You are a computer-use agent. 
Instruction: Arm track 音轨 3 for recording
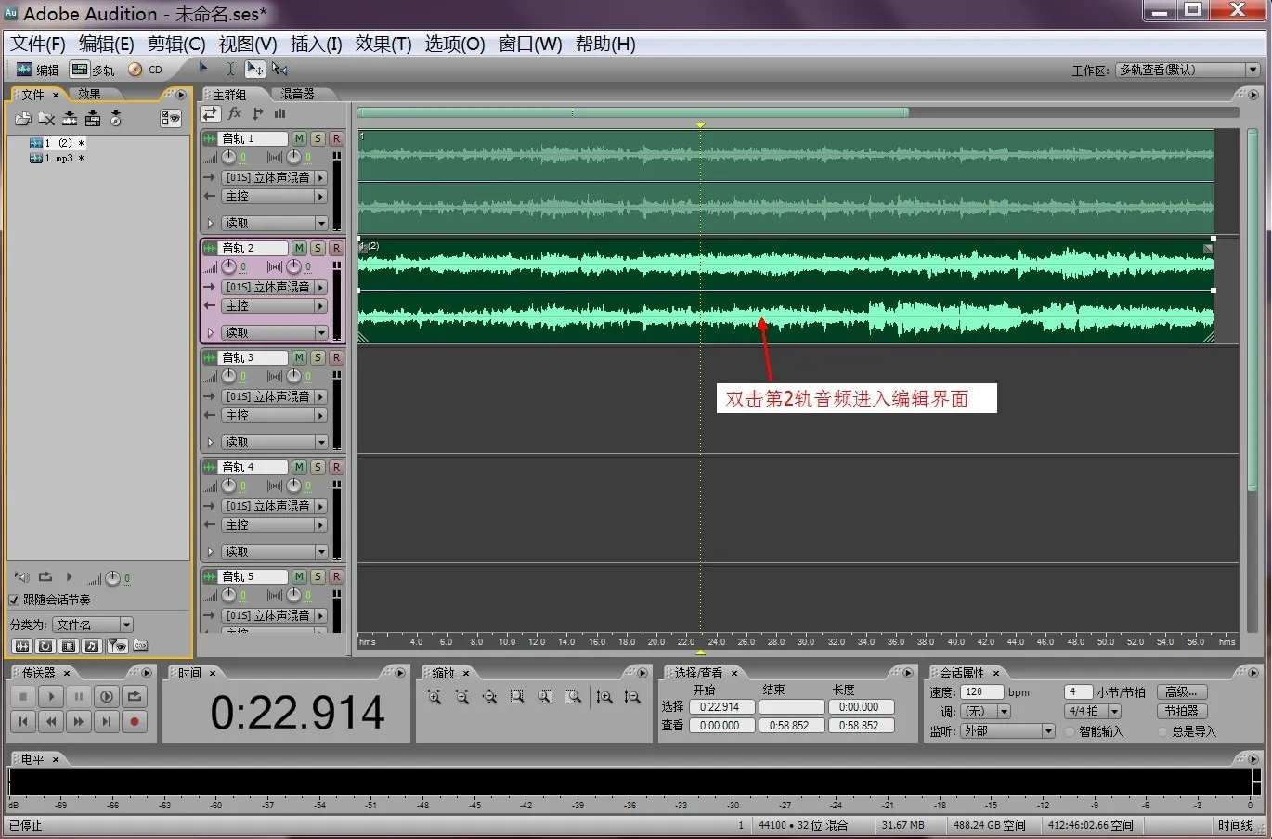tap(336, 357)
